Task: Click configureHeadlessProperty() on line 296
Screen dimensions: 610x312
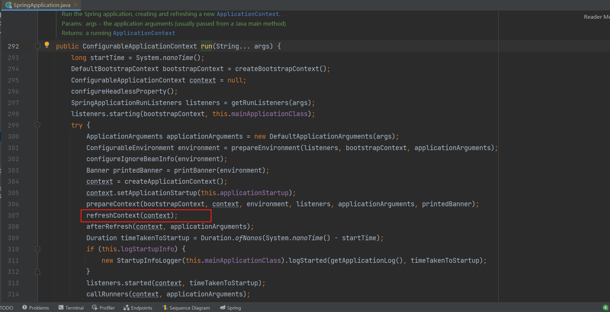Action: pos(122,91)
